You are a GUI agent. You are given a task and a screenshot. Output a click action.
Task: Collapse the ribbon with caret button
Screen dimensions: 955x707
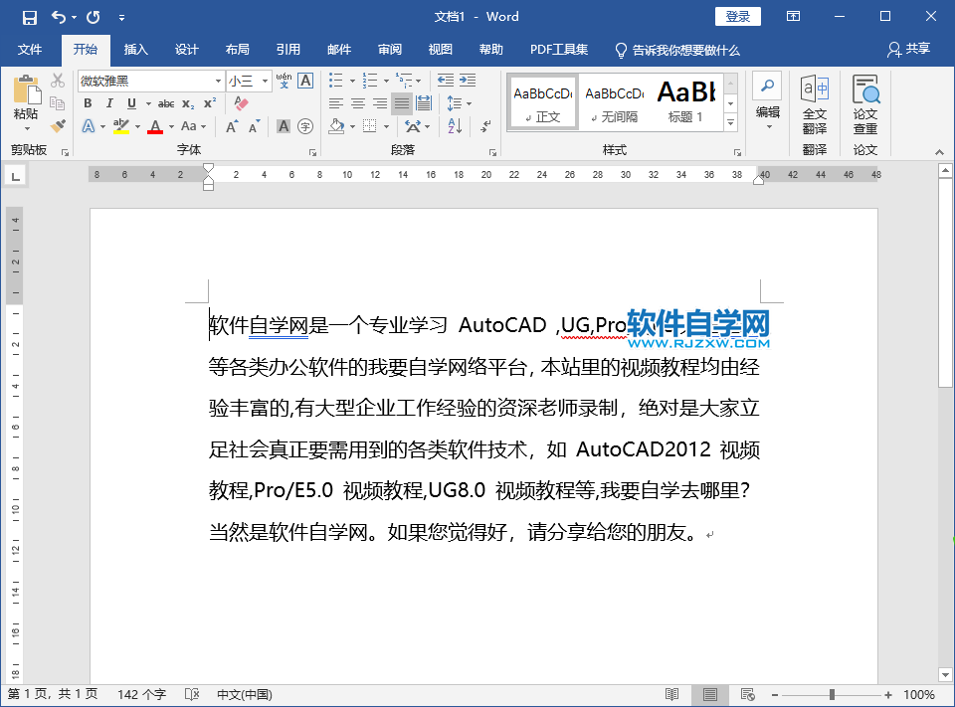pyautogui.click(x=939, y=152)
